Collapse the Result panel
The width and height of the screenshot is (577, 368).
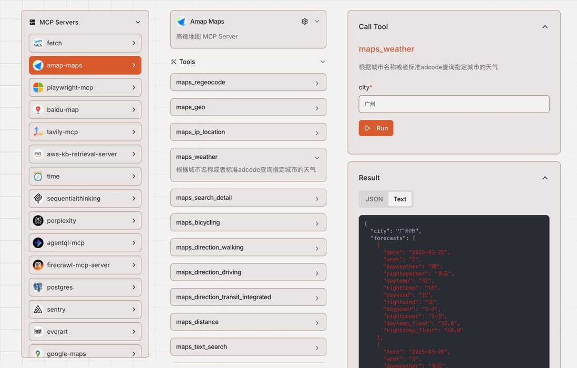[544, 178]
